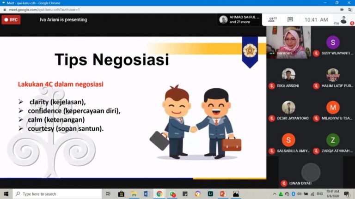Open the three-dot options on Iva Ariani tile
Screen dimensions: 355x199
(272, 54)
